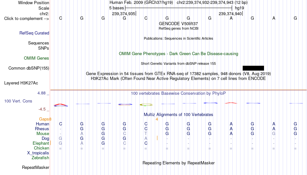Click the H3K27Ac Mark ENCODE title

[x=178, y=79]
